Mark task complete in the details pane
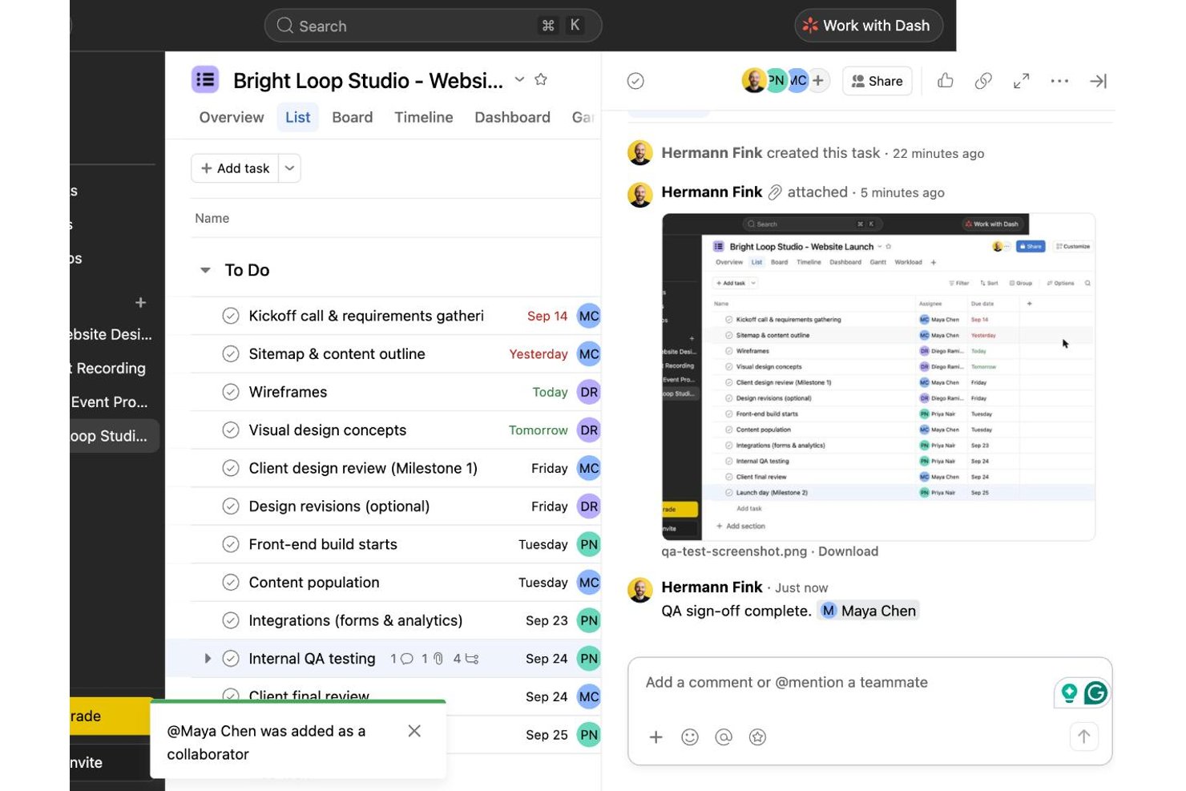1186x791 pixels. (x=635, y=81)
